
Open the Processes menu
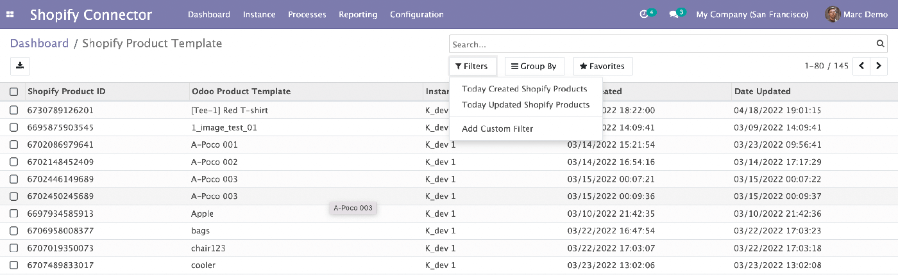(x=307, y=14)
